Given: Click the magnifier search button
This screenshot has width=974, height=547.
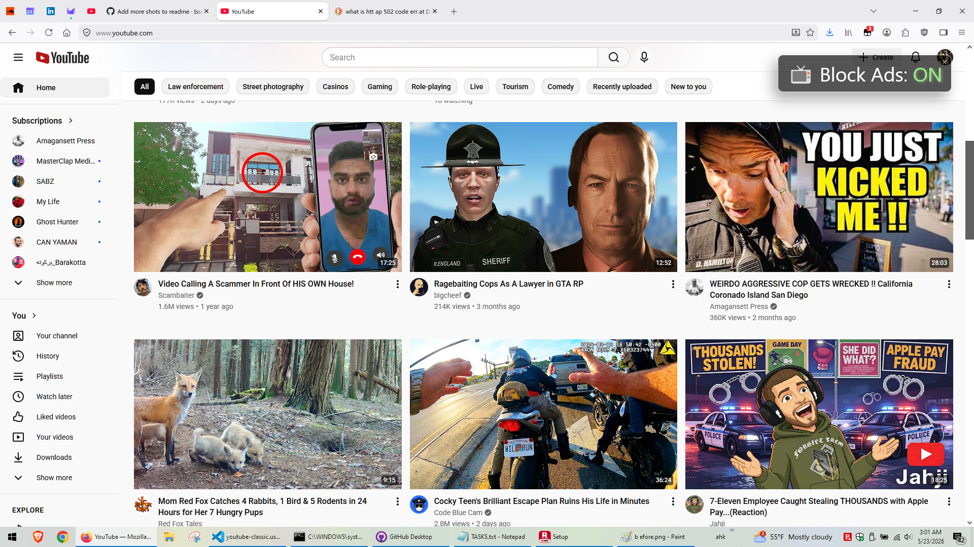Looking at the screenshot, I should [x=613, y=57].
